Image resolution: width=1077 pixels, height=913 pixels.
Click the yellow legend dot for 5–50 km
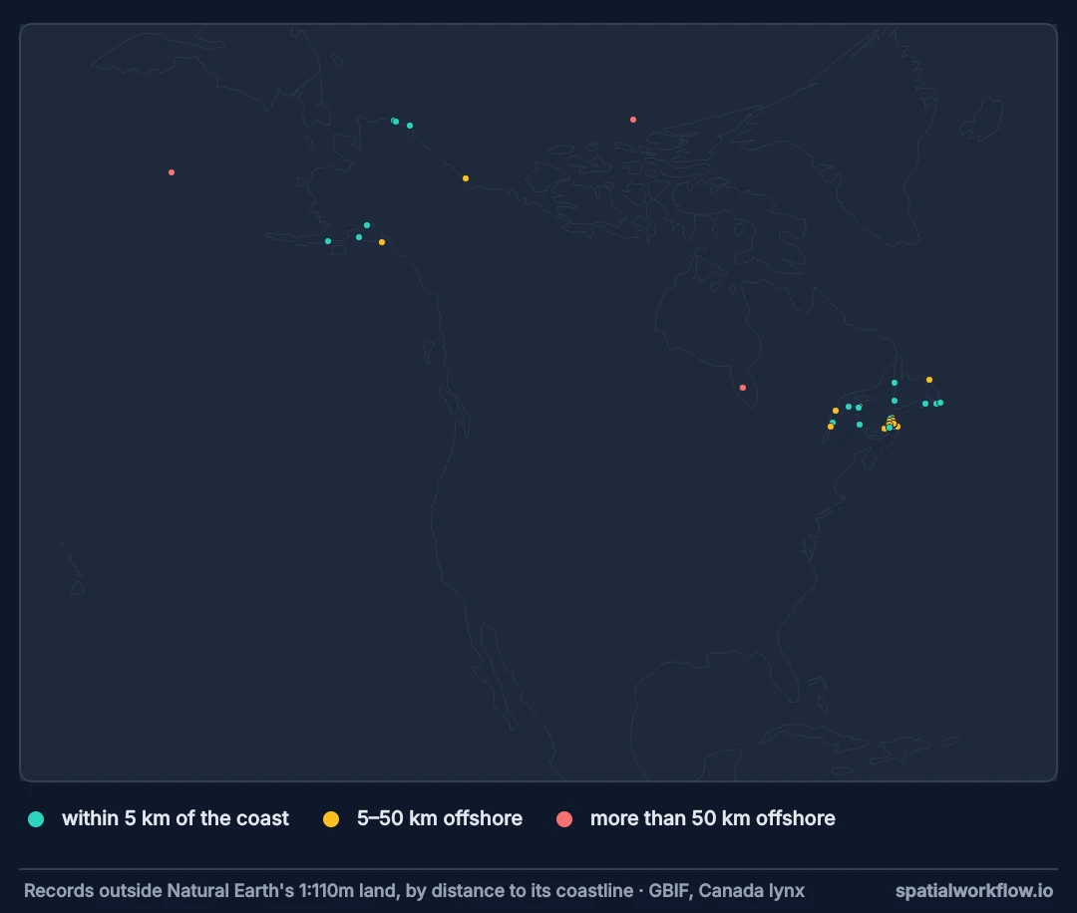331,819
